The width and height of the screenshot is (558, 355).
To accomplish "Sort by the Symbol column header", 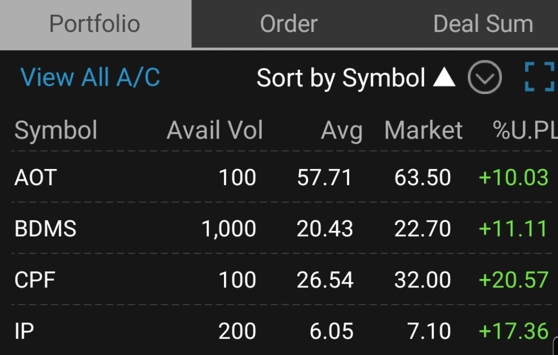I will (x=56, y=130).
